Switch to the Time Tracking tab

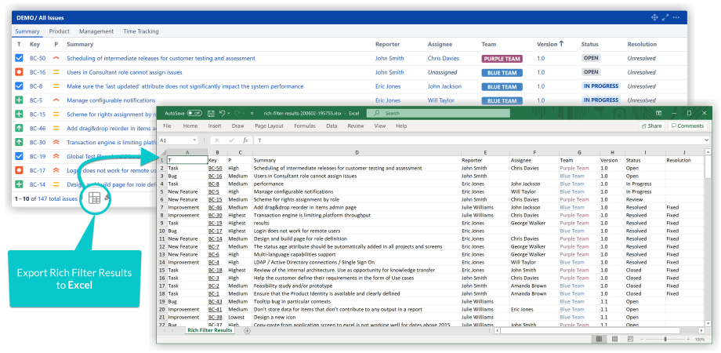(140, 31)
